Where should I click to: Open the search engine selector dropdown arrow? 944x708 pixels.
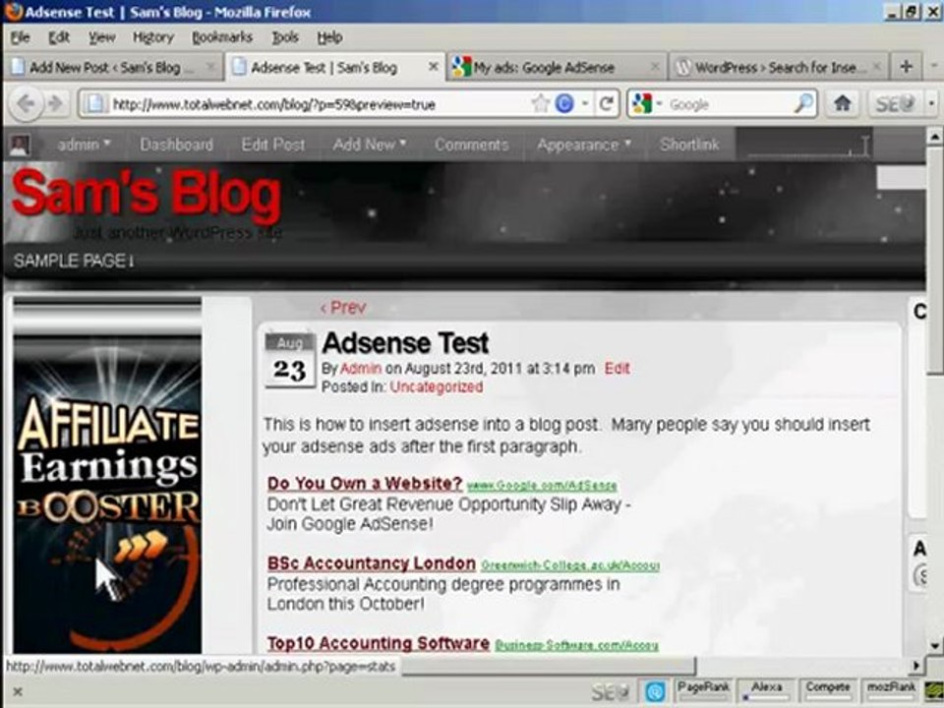coord(659,104)
